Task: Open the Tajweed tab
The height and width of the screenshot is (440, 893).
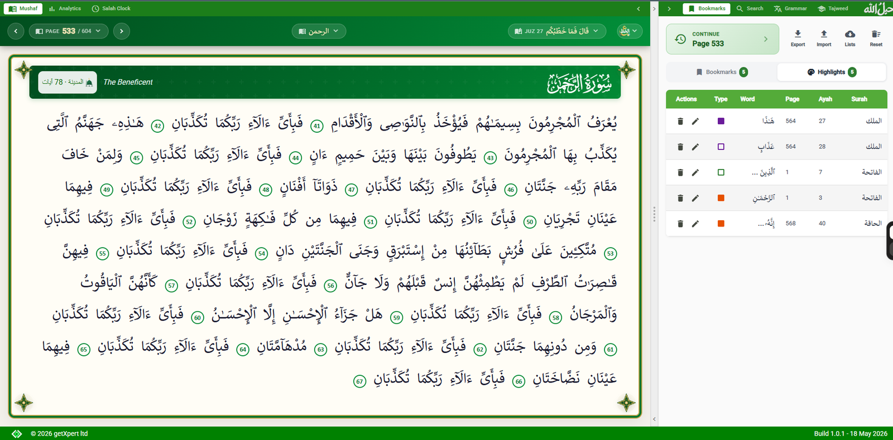Action: pos(833,8)
